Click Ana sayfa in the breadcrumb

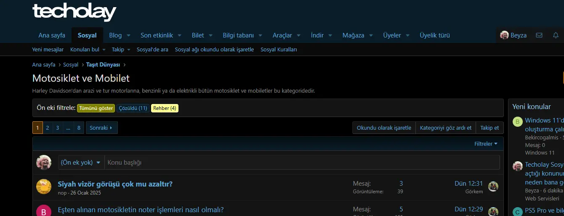click(x=44, y=65)
